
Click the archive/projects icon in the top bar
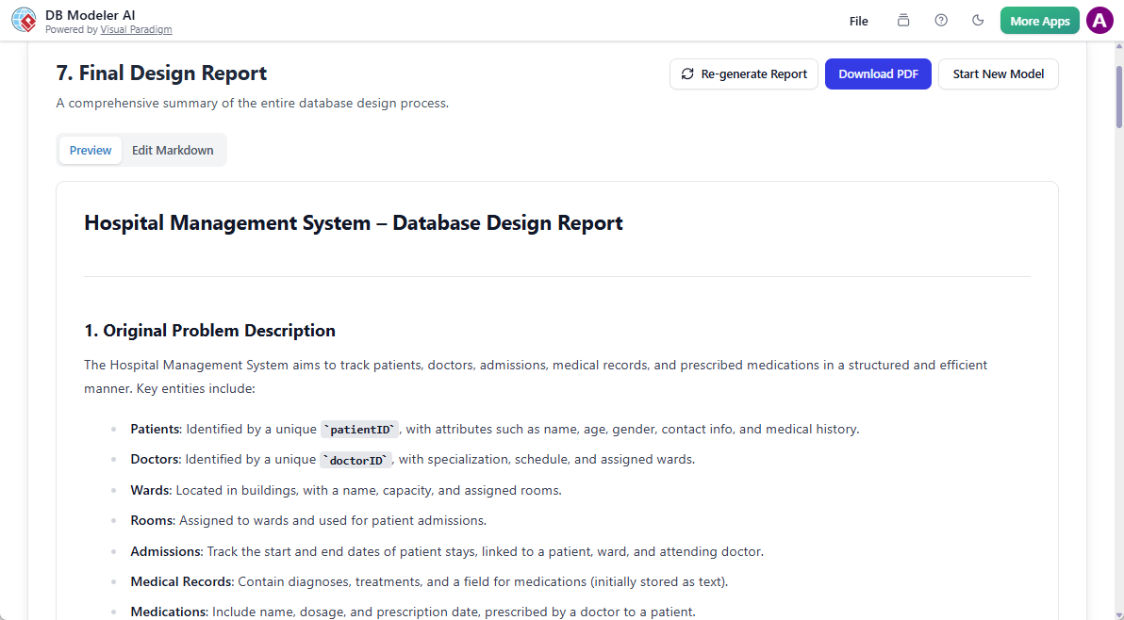(x=902, y=19)
